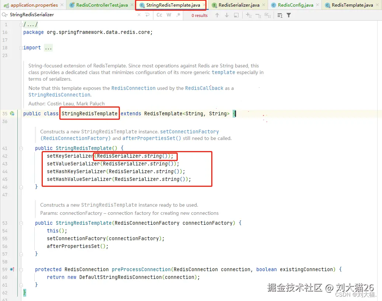This screenshot has width=382, height=301.
Task: Follow the 'template' link in class doc
Action: 223,72
